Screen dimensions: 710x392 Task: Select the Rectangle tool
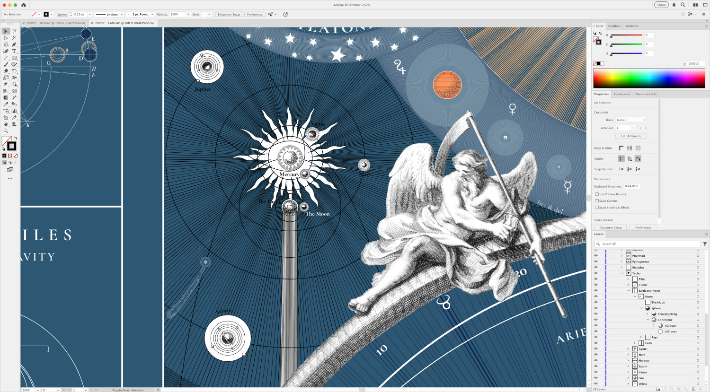pyautogui.click(x=14, y=58)
